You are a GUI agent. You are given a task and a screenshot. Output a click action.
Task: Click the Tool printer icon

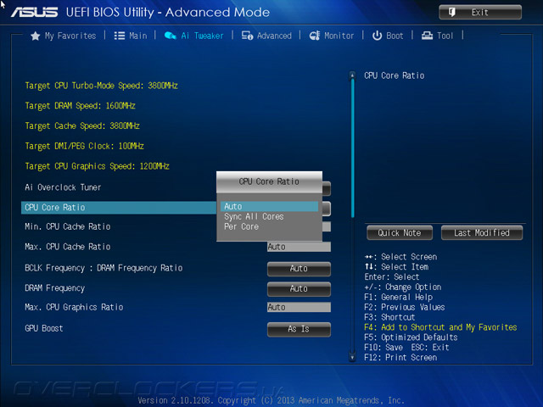pos(427,36)
